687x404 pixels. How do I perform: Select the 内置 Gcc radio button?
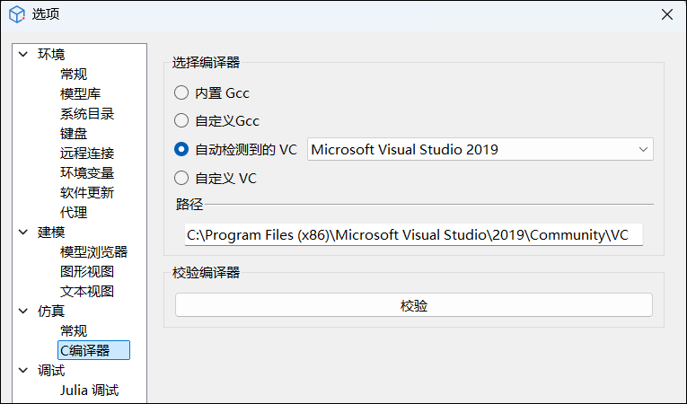click(x=181, y=92)
